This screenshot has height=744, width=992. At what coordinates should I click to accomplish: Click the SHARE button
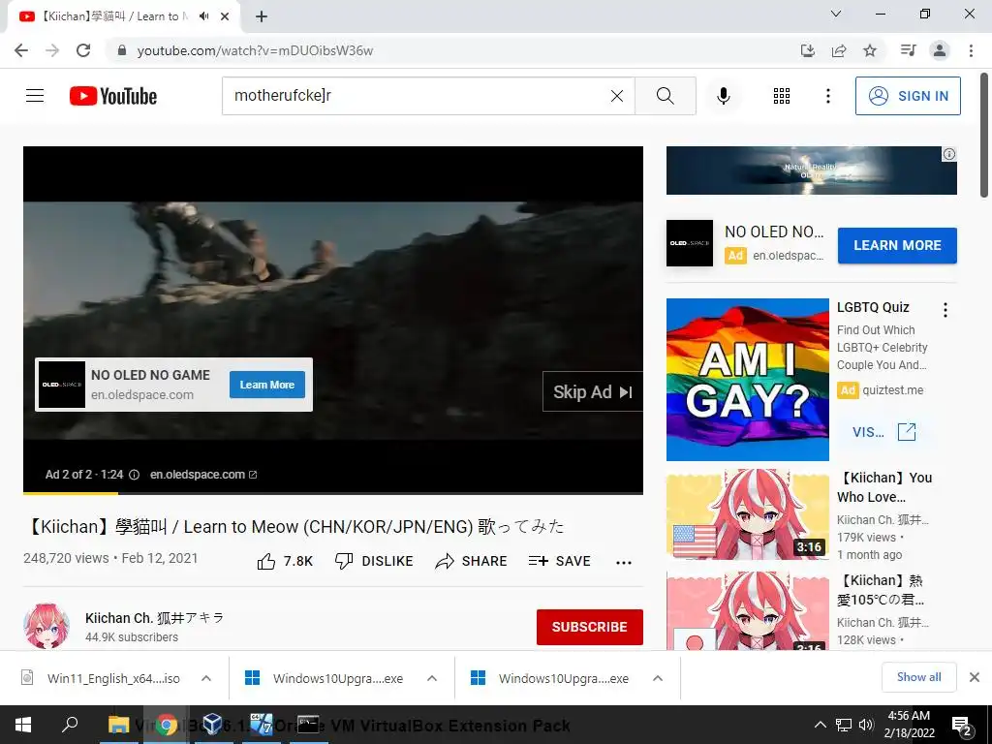coord(471,561)
